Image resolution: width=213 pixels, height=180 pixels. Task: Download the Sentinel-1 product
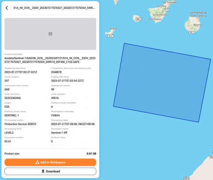(x=50, y=171)
